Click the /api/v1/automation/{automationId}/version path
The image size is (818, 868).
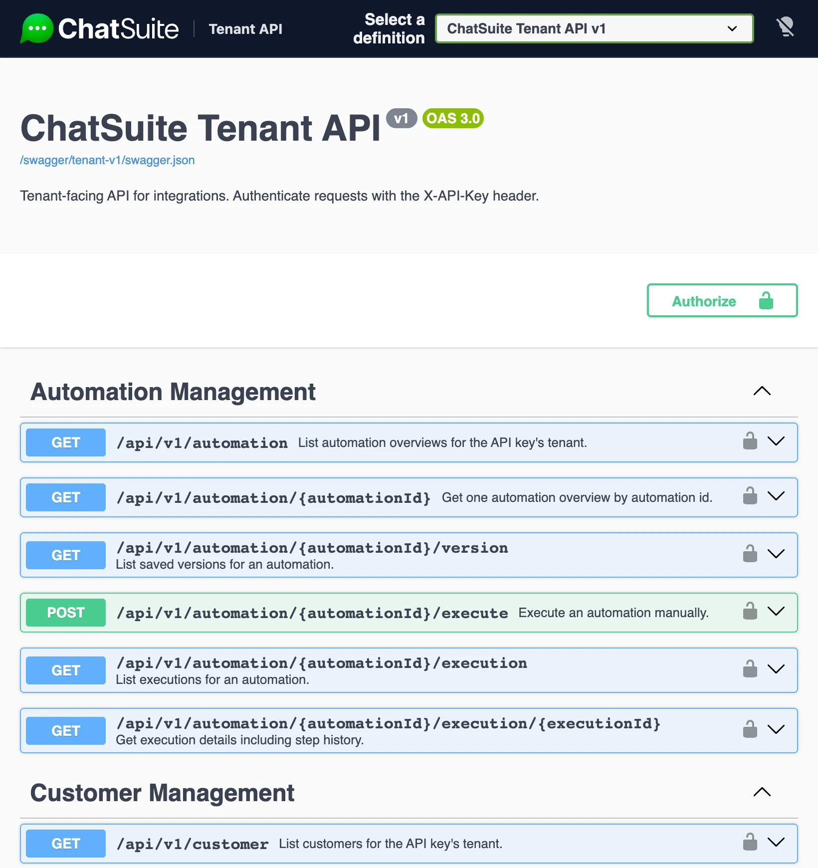(312, 548)
